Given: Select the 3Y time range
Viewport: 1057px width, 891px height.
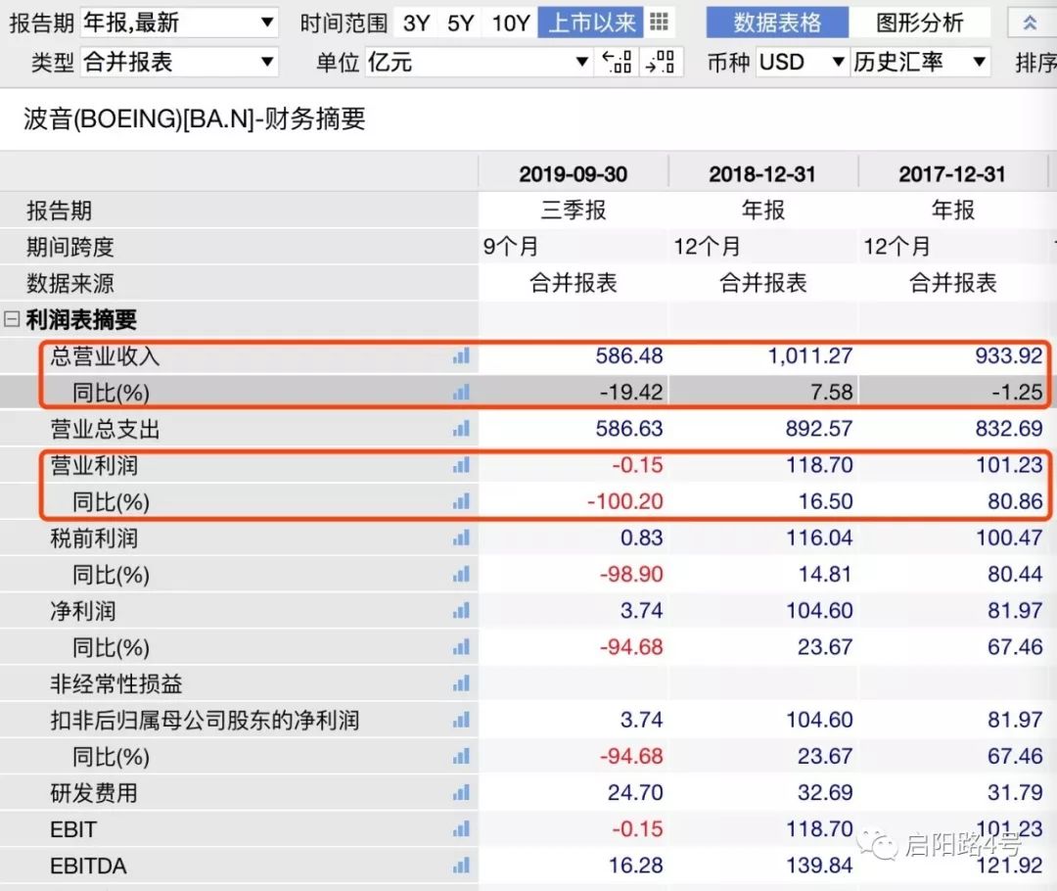Looking at the screenshot, I should point(416,23).
